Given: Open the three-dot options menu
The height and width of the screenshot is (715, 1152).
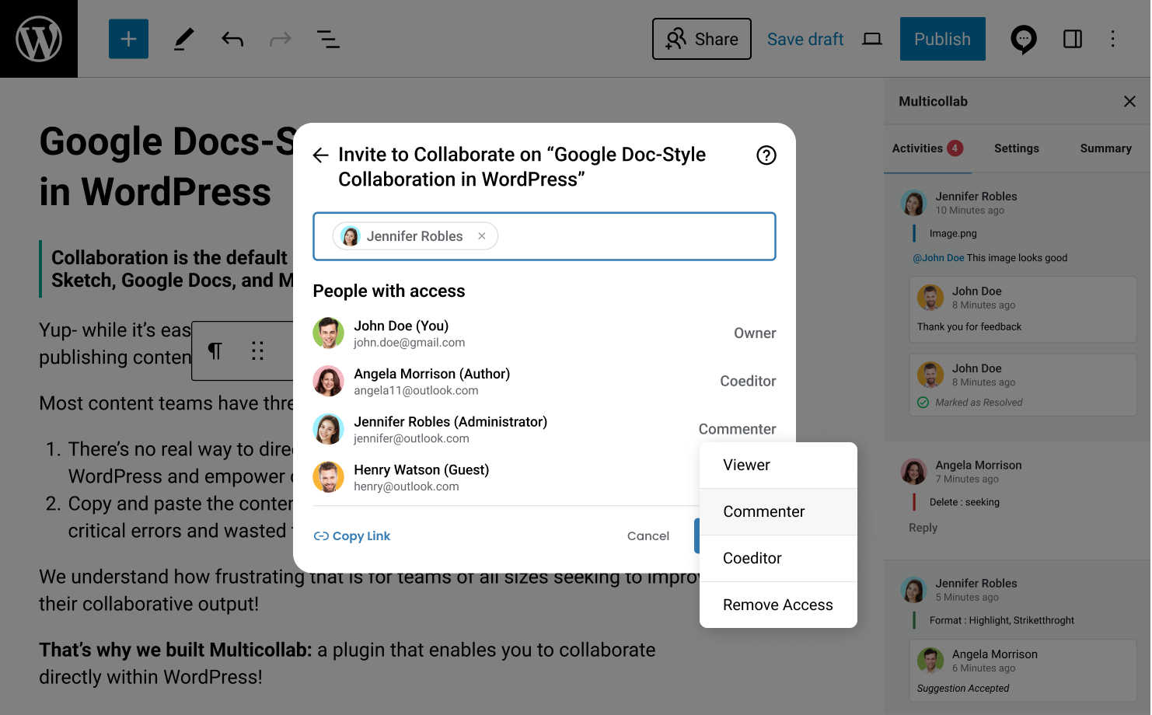Looking at the screenshot, I should coord(1113,39).
